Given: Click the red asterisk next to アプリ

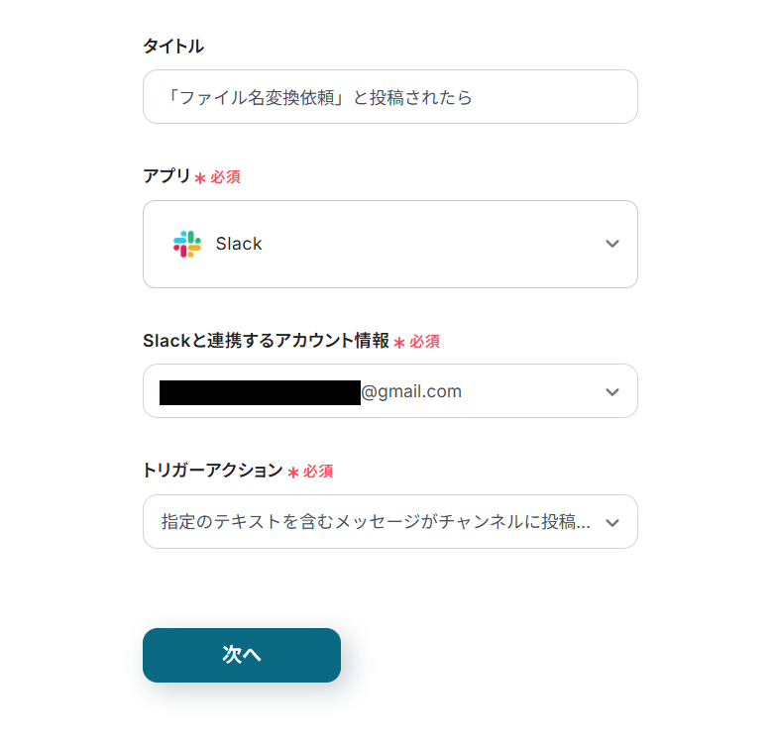Looking at the screenshot, I should pos(200,178).
